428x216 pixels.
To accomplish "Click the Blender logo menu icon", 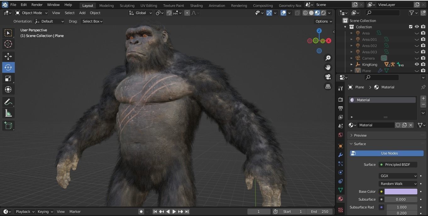I will pos(5,5).
